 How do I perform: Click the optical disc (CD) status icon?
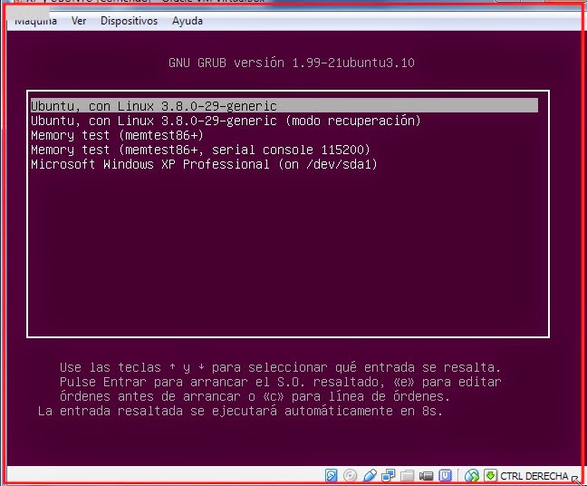(x=350, y=475)
